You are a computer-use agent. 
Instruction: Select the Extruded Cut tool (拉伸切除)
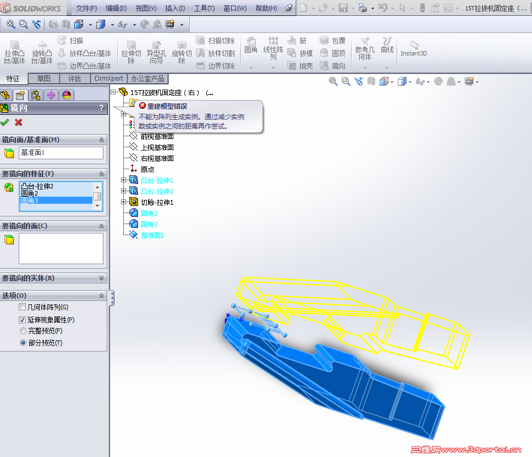(131, 52)
